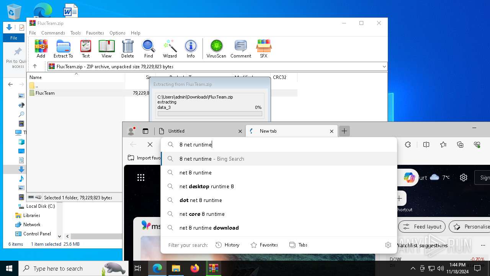This screenshot has height=276, width=490.
Task: Open the MSN apps grid icon
Action: (x=141, y=177)
